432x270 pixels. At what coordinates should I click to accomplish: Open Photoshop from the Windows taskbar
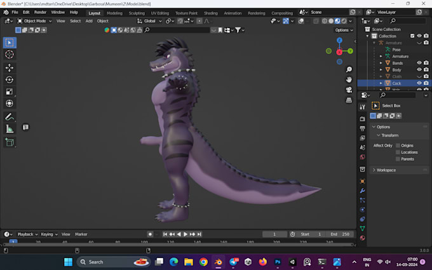[x=278, y=262]
